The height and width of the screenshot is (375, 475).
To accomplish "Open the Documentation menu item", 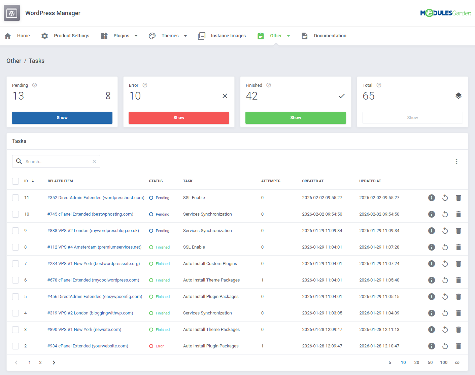I will pyautogui.click(x=330, y=36).
